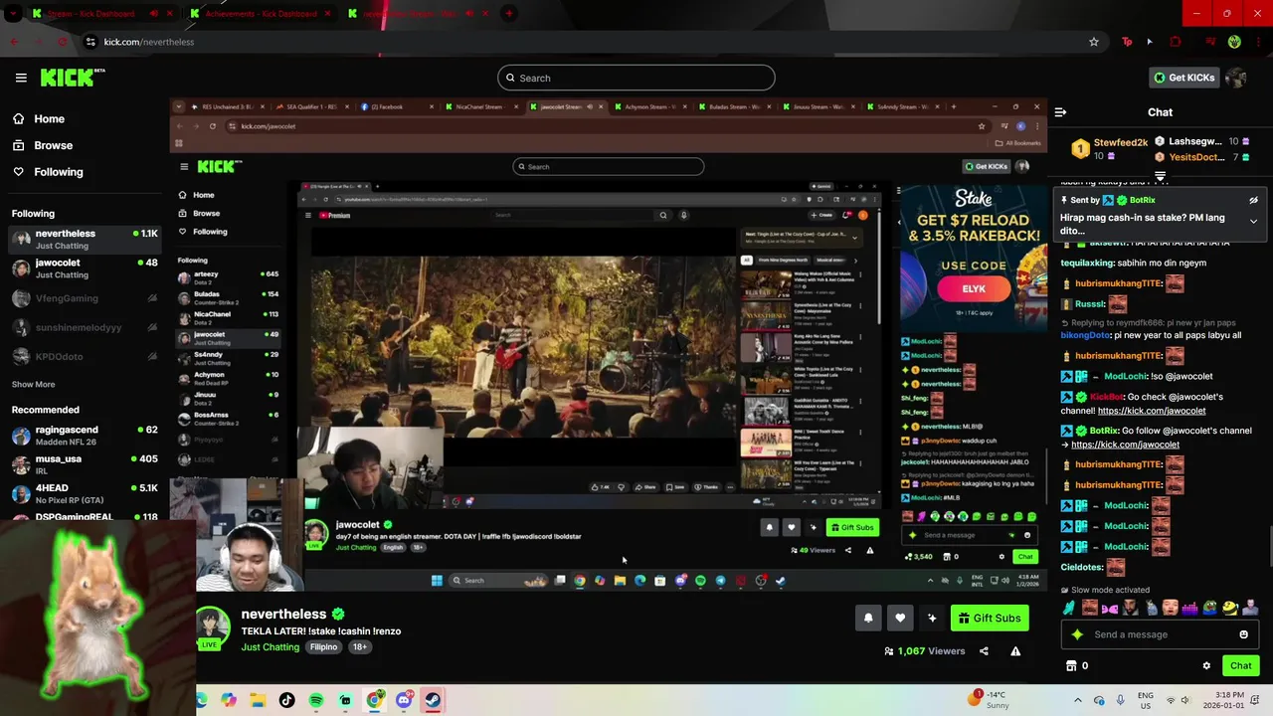Open chat settings gear icon

point(1206,666)
